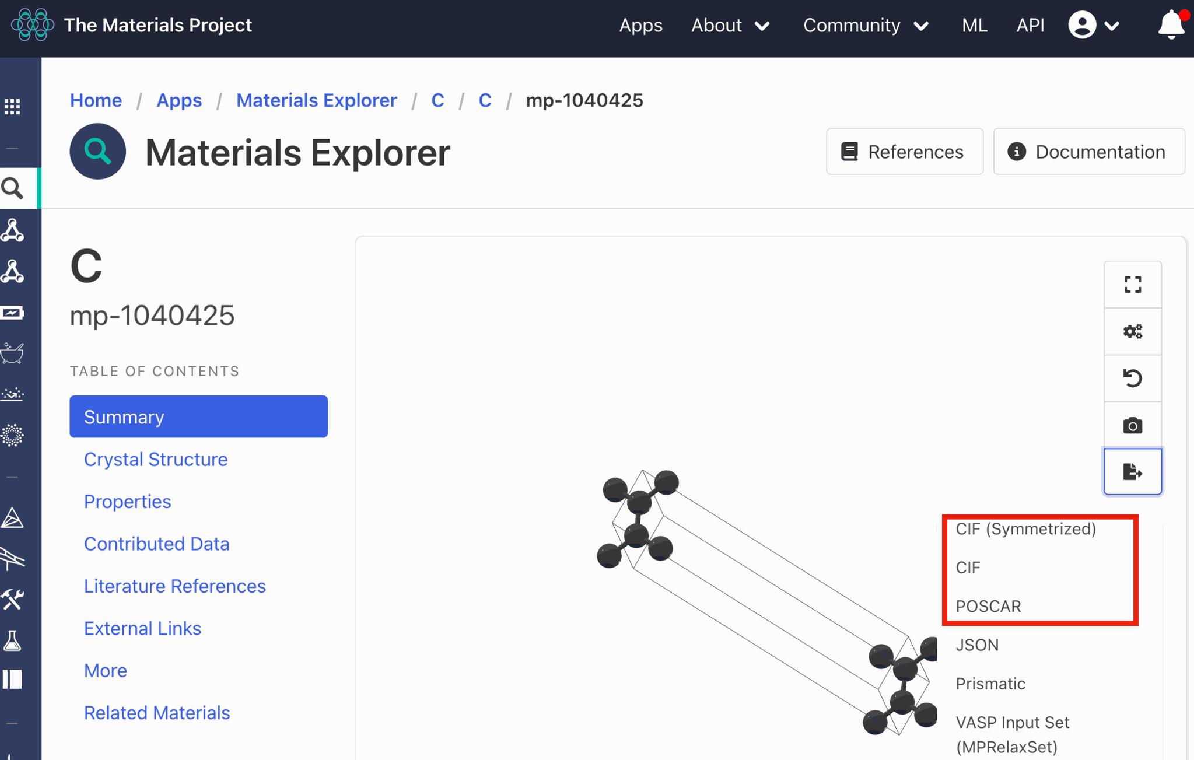Jump to External Links section
This screenshot has height=760, width=1194.
[x=142, y=628]
